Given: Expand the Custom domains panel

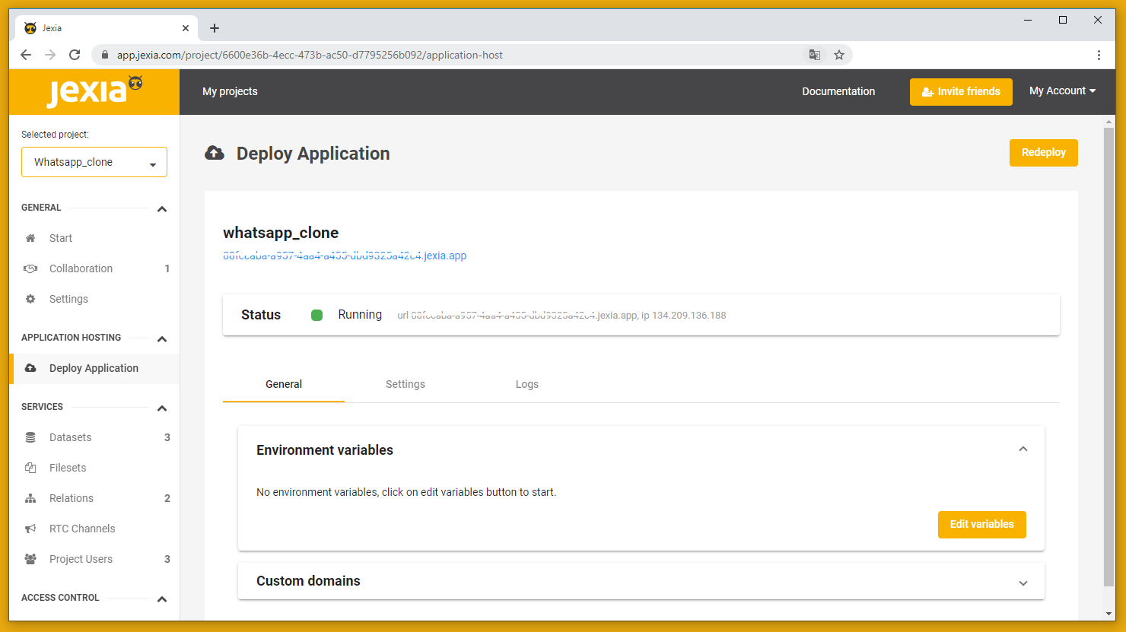Looking at the screenshot, I should [x=1023, y=583].
